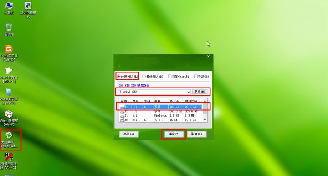
Task: Open the shortcut icon beside 计算机
Action: [28, 10]
